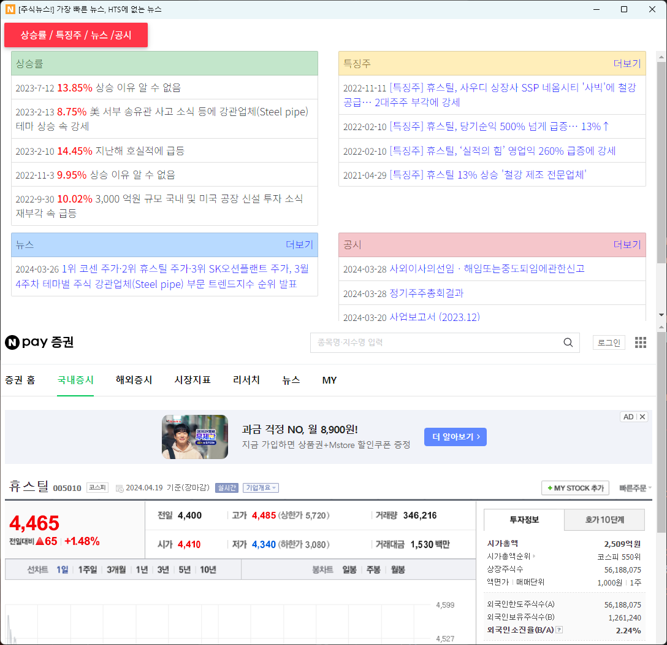Open the 사외이사의선임 disclosure link
This screenshot has height=645, width=667.
(487, 269)
